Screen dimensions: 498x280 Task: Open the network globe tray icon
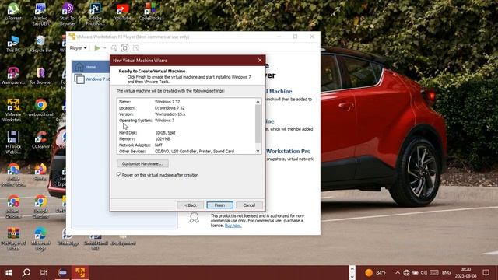pyautogui.click(x=406, y=273)
